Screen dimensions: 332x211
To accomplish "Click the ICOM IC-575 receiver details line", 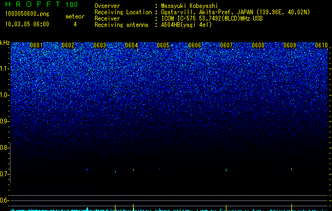I will 212,18.
